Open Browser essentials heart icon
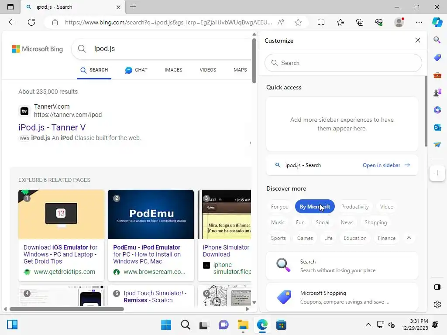This screenshot has width=447, height=335. pos(379,22)
